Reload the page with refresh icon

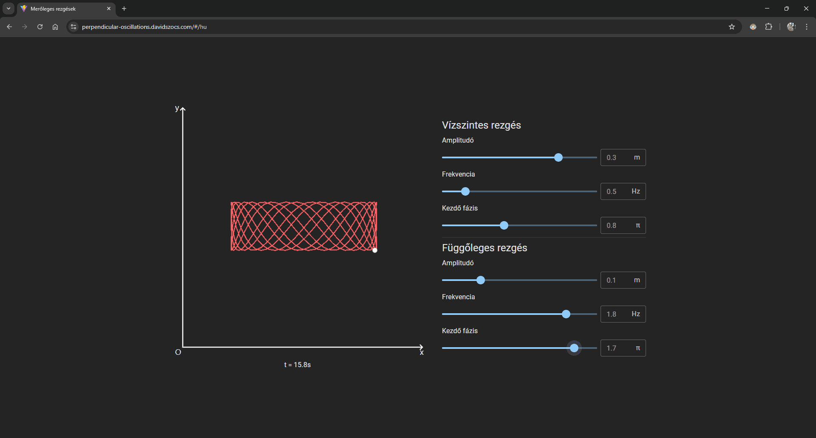pyautogui.click(x=40, y=27)
